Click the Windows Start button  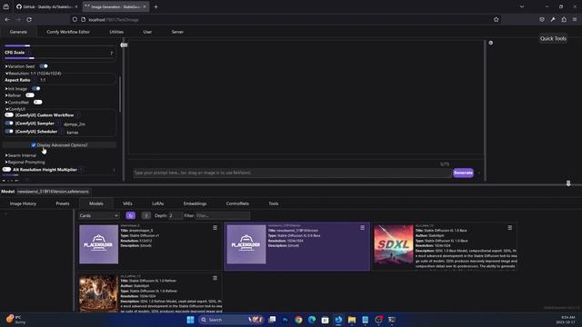point(190,320)
